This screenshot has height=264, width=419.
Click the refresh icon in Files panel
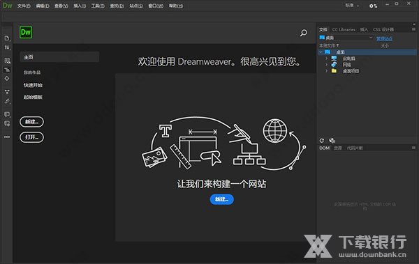[x=322, y=141]
